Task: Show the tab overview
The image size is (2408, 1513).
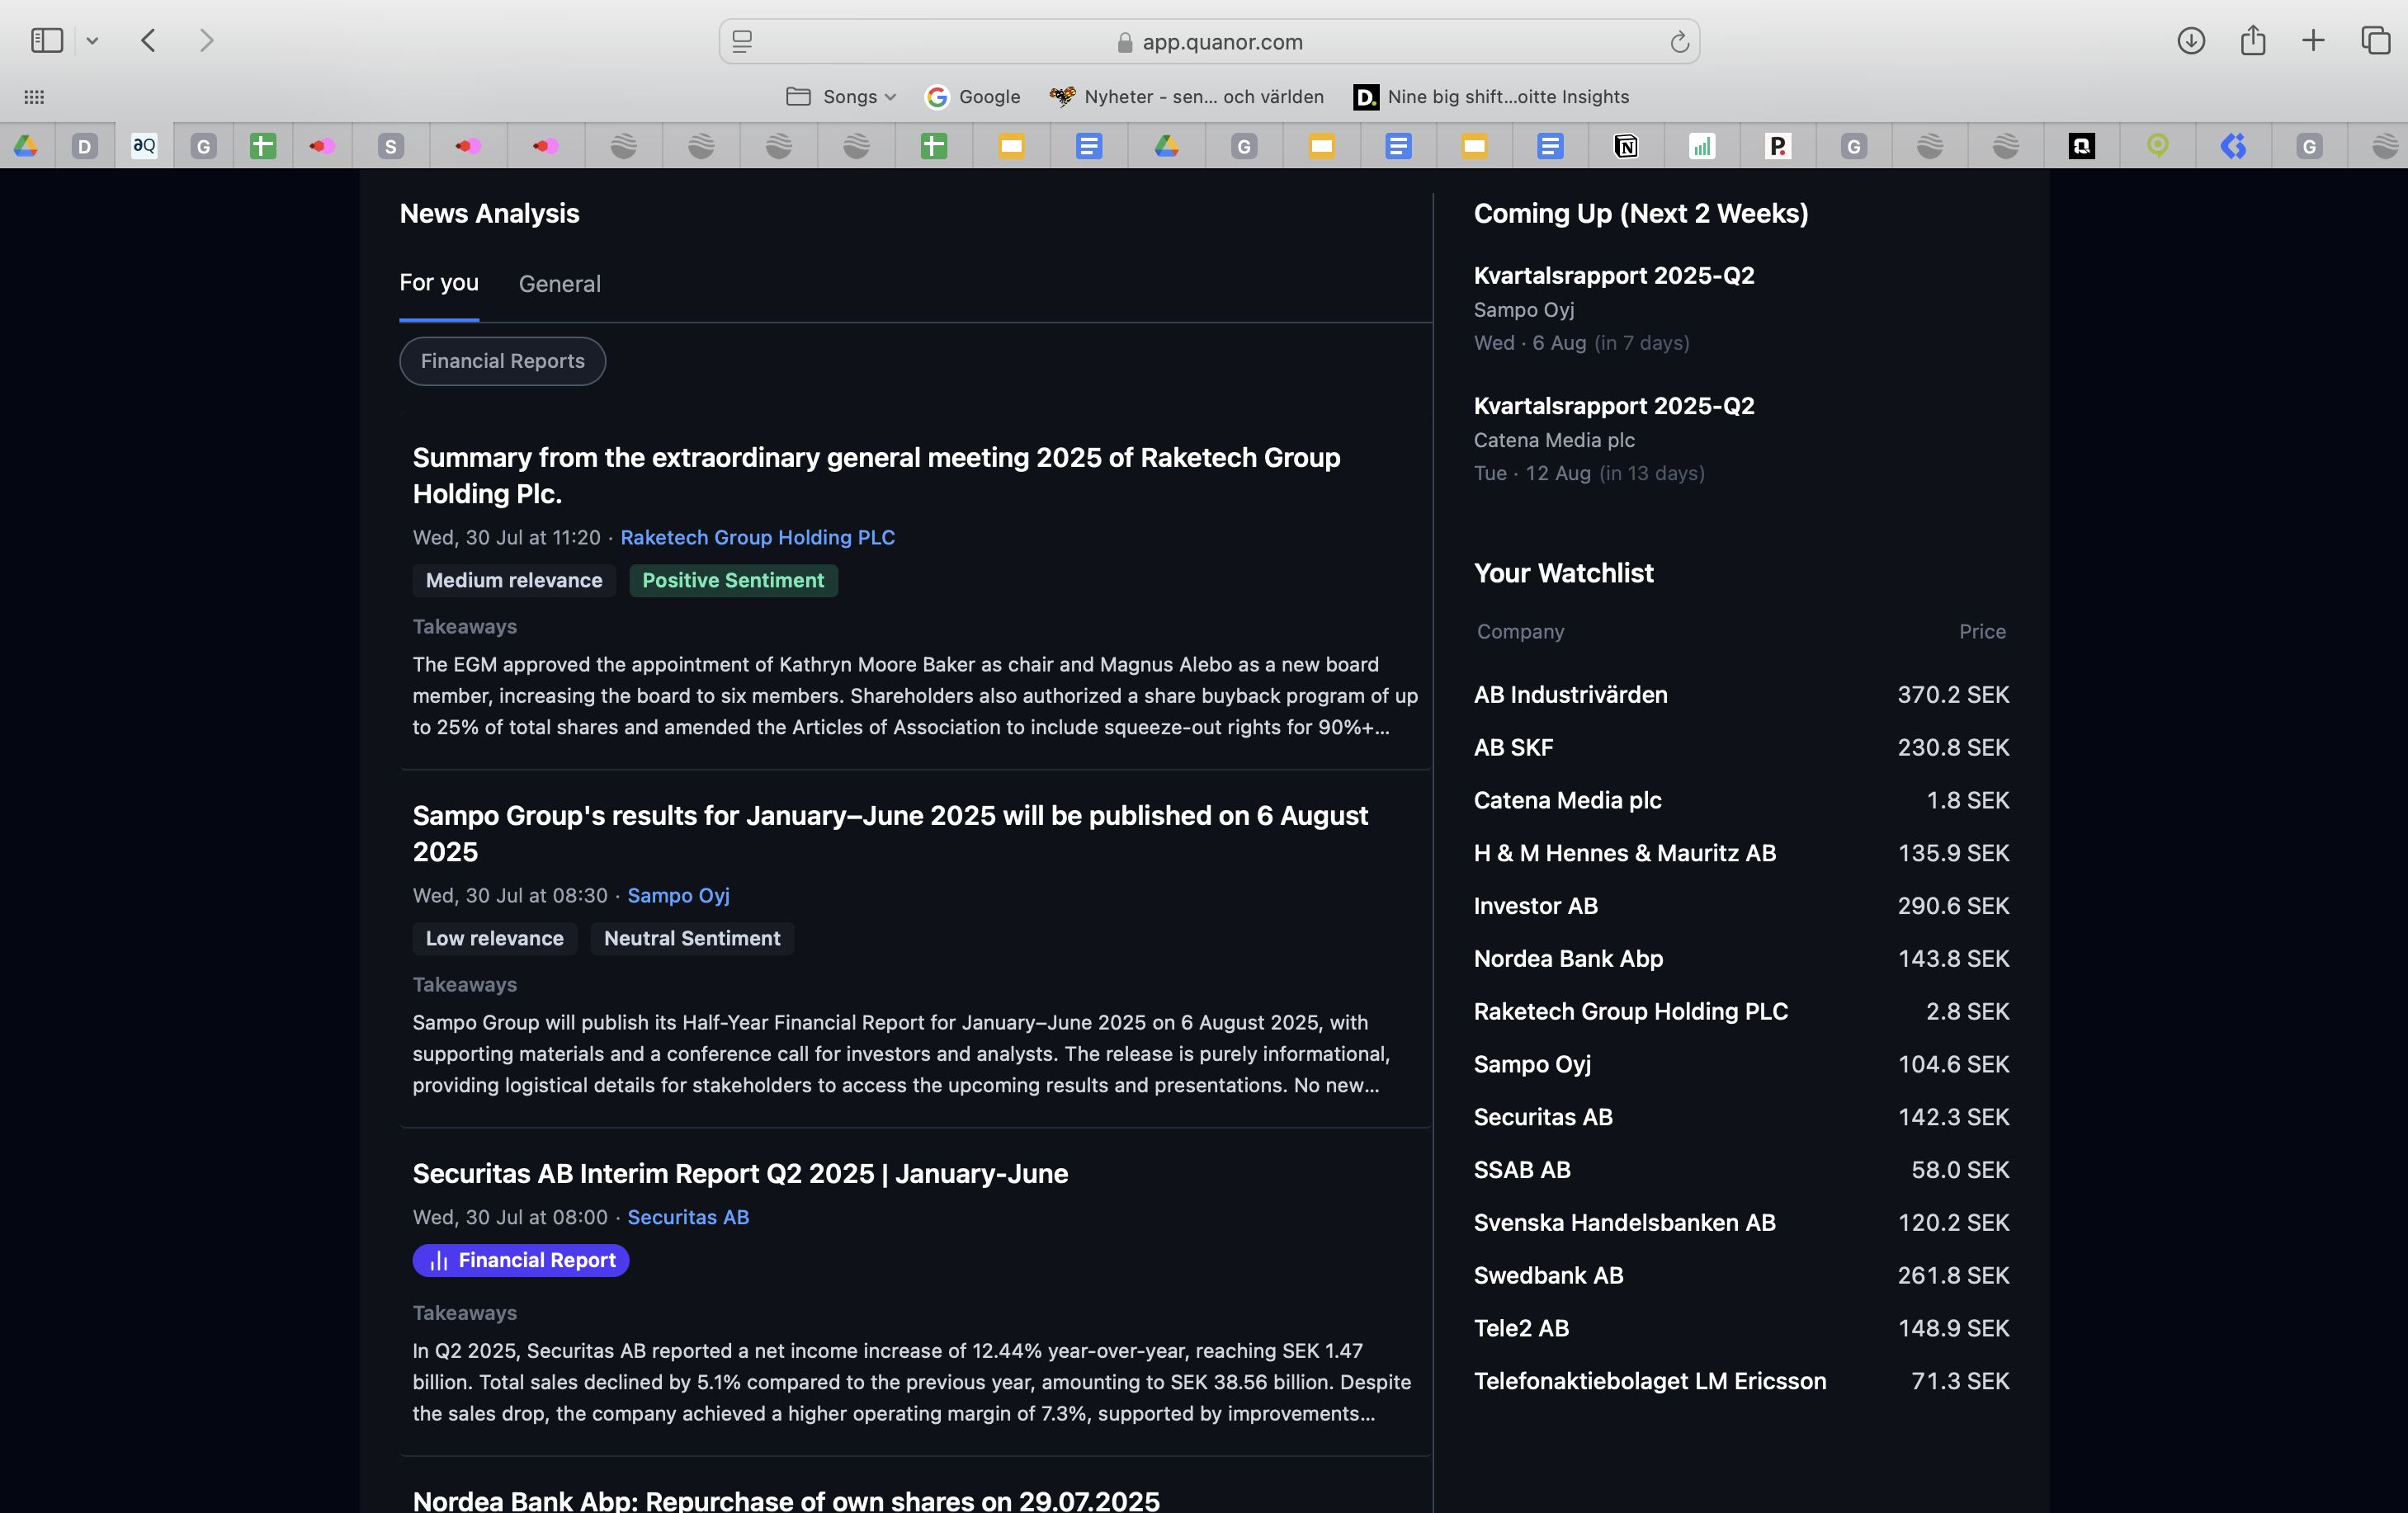Action: [2375, 41]
